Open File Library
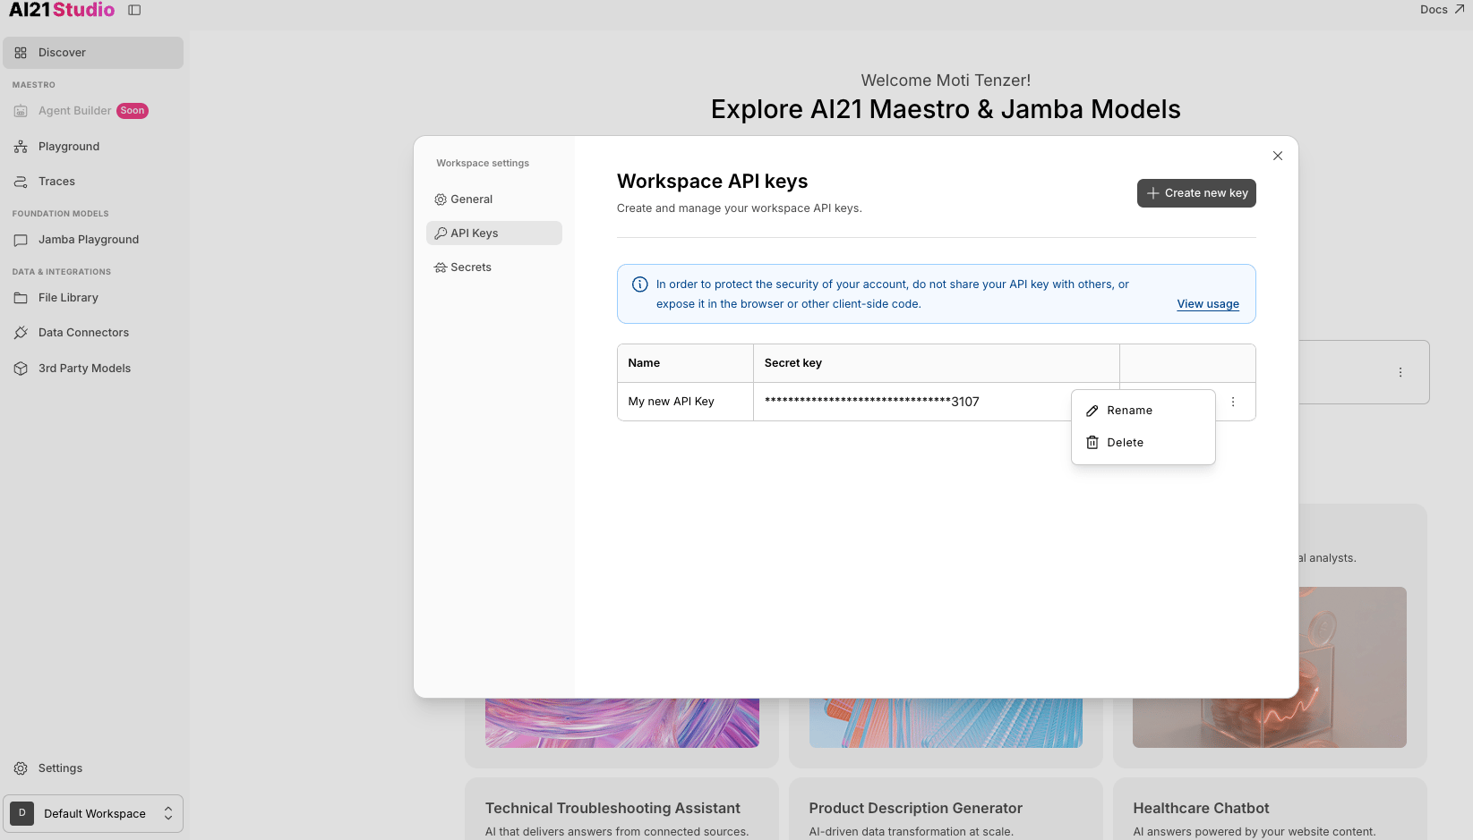1473x840 pixels. [x=93, y=298]
